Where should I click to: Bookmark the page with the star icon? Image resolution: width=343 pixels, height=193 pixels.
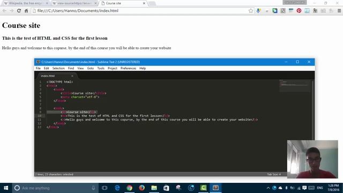(251, 11)
